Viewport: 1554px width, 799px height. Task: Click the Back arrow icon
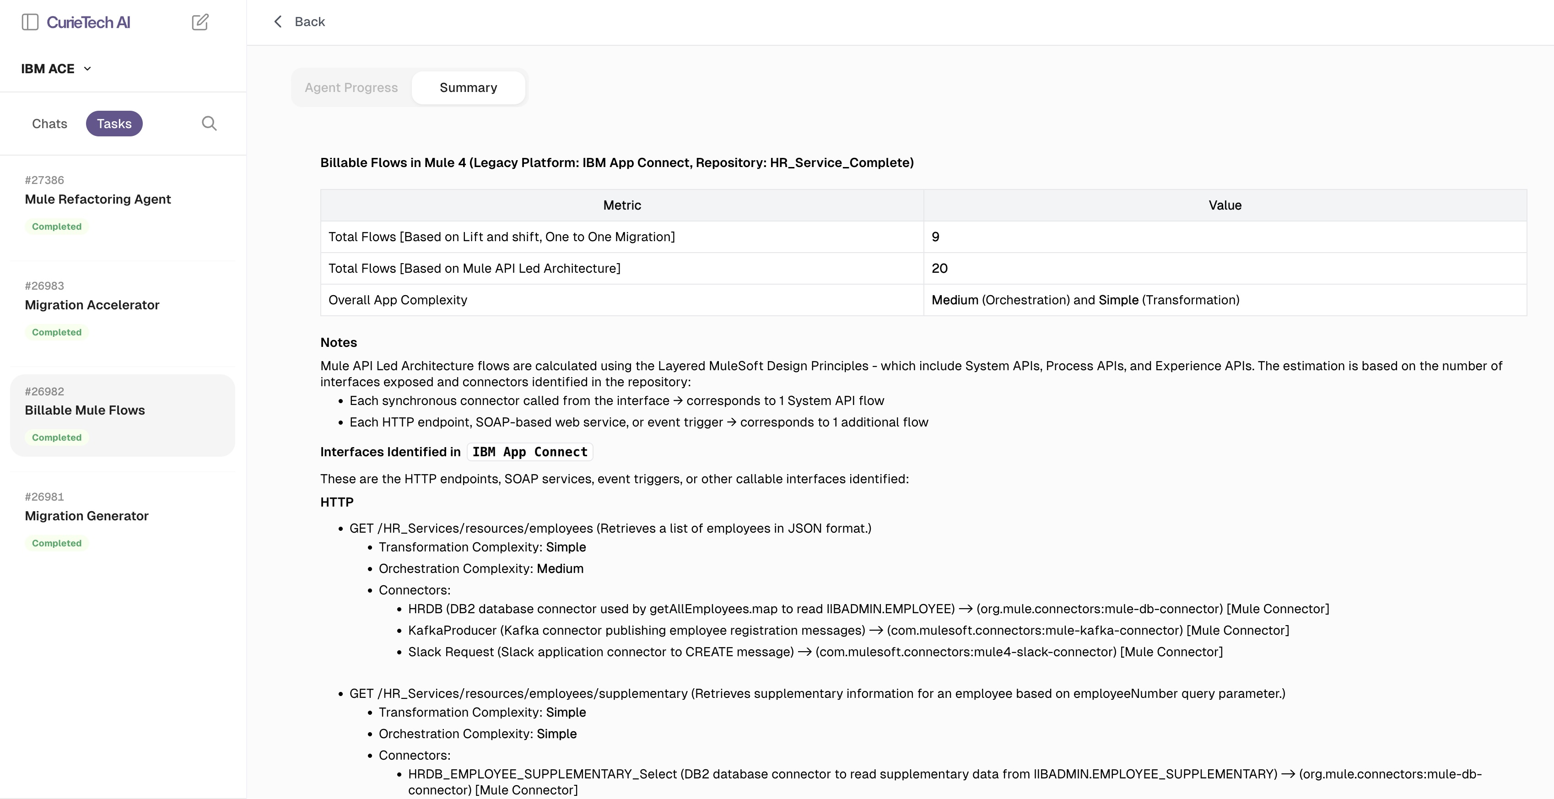click(x=278, y=22)
